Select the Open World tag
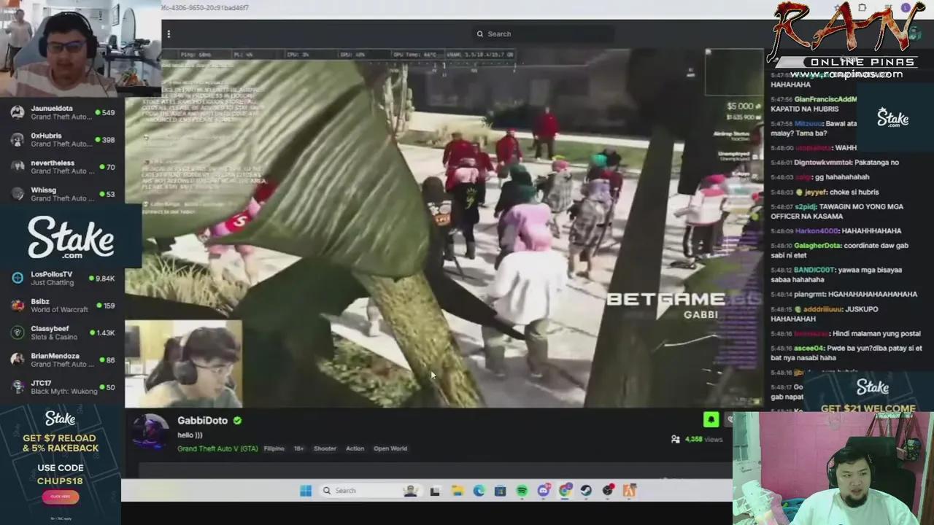The image size is (934, 525). coord(390,448)
